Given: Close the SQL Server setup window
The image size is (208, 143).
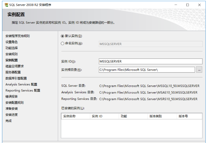Looking at the screenshot, I should (x=199, y=5).
